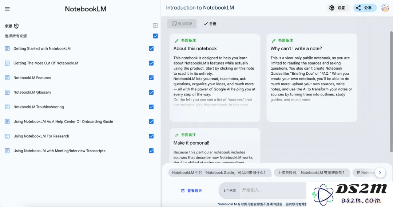Uncheck NotebookLM Features source
The height and width of the screenshot is (207, 393).
151,78
